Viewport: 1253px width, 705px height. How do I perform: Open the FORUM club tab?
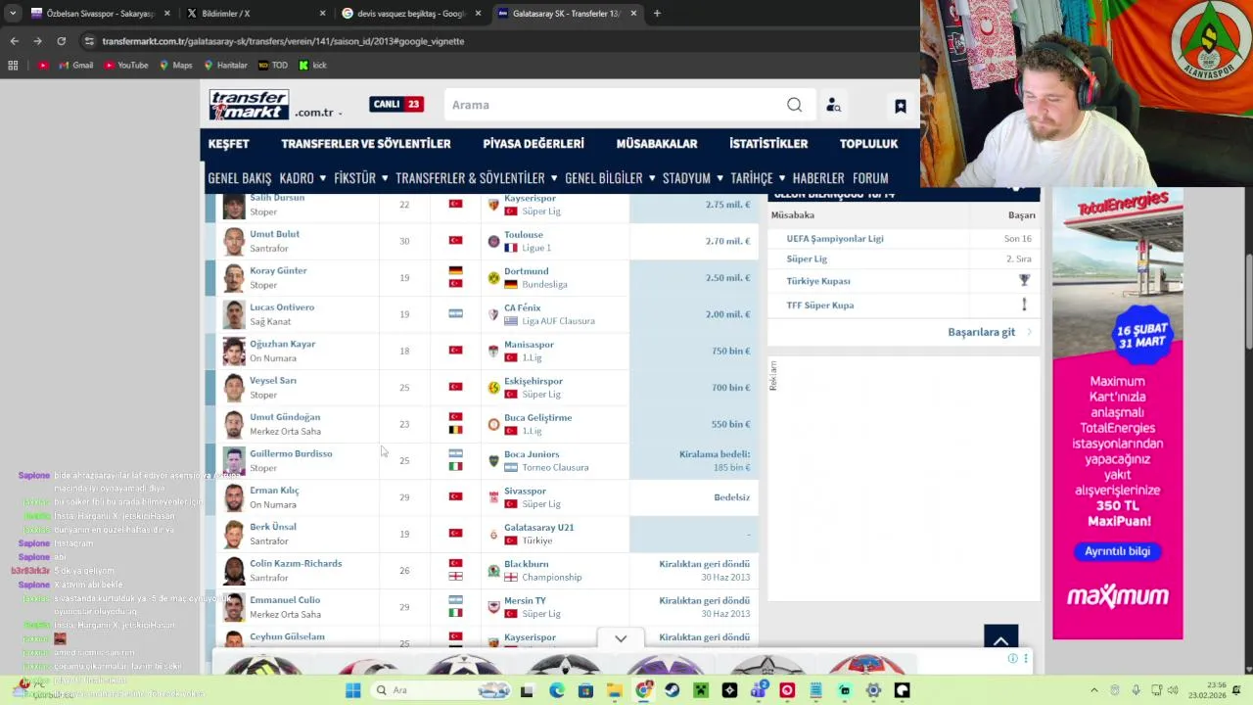(x=870, y=178)
